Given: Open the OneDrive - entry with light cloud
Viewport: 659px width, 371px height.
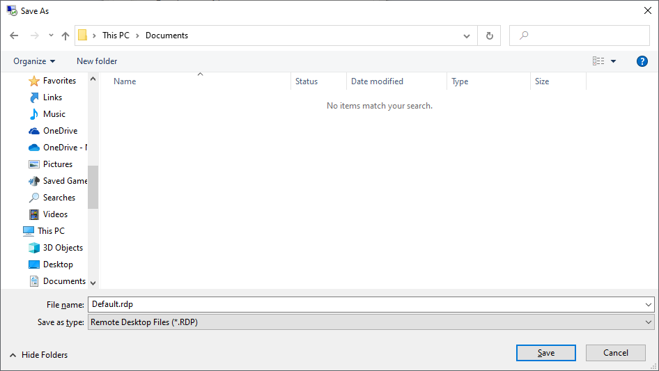Looking at the screenshot, I should click(x=65, y=148).
